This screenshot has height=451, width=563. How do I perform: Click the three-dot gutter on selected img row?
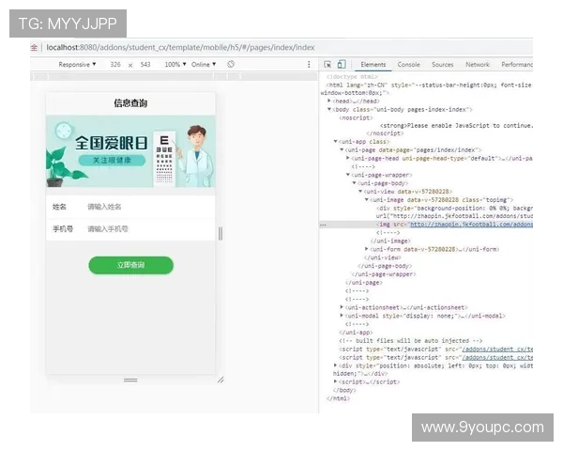click(x=323, y=225)
